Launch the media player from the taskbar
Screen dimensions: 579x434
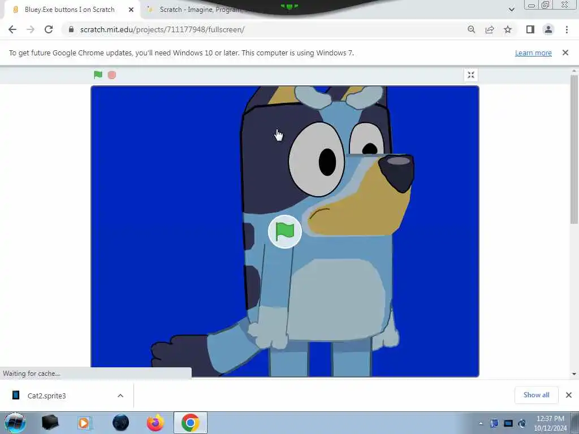pos(85,423)
